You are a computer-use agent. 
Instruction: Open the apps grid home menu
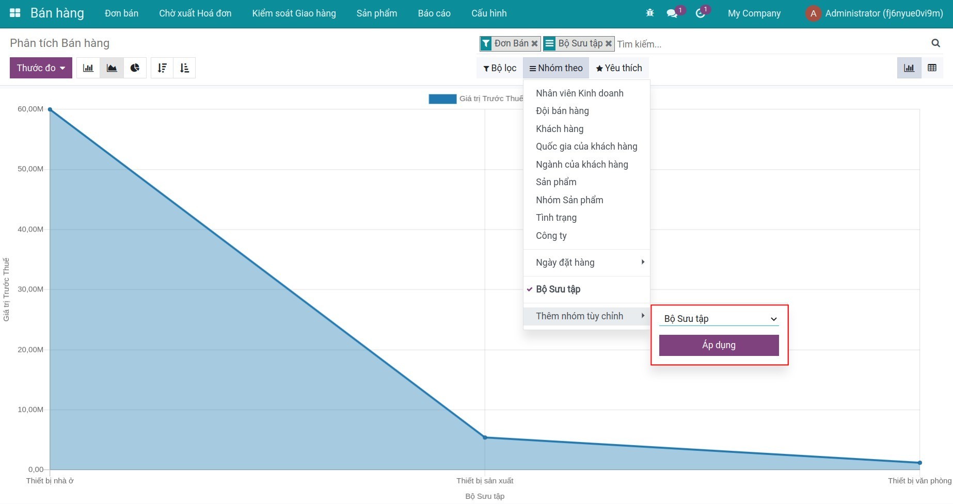coord(15,13)
